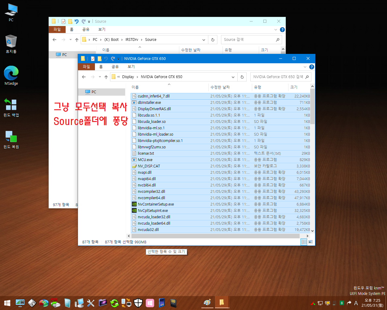
Task: Select PC in NVIDIA window navigation pane
Action: pyautogui.click(x=102, y=92)
